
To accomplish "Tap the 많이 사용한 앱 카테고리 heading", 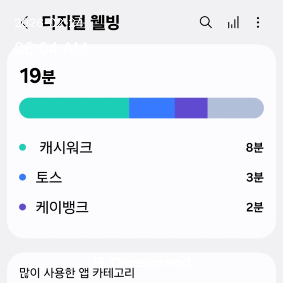I will coord(77,273).
